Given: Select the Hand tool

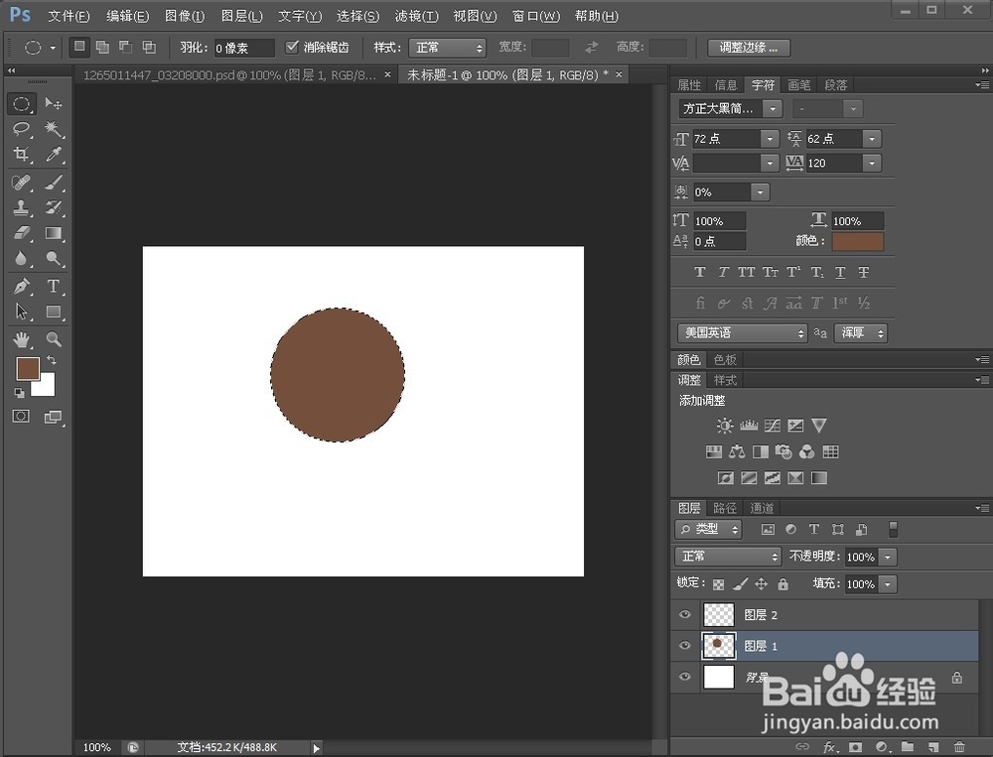Looking at the screenshot, I should (x=22, y=339).
